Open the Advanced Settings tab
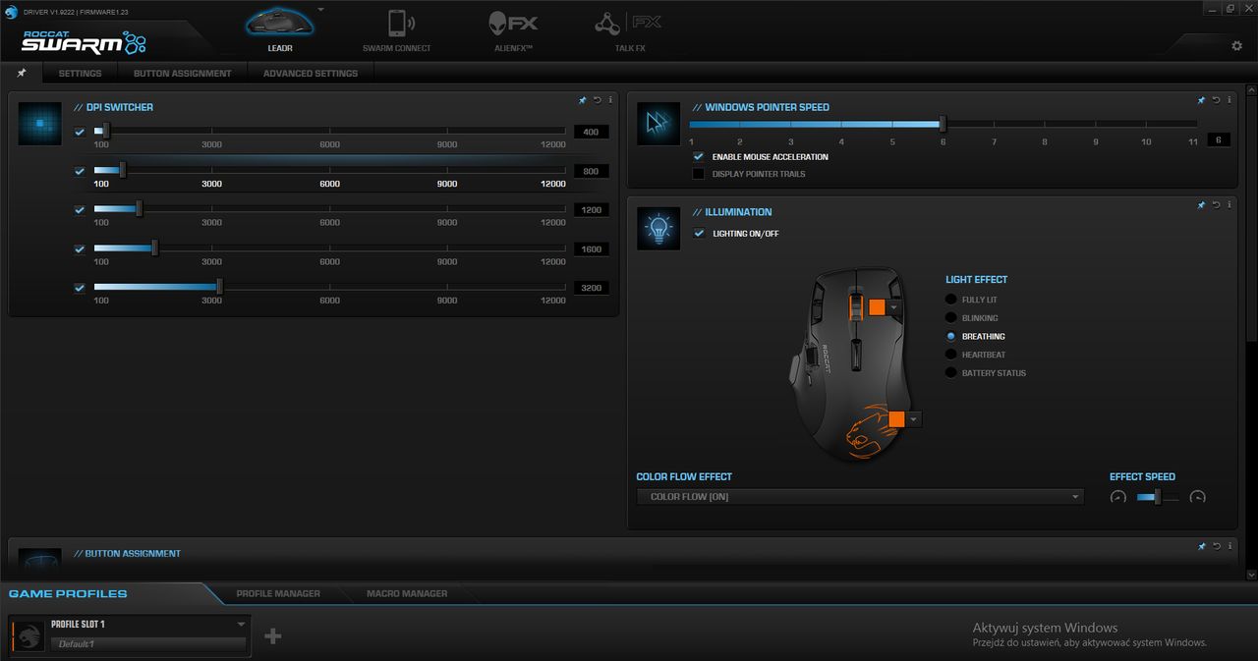The height and width of the screenshot is (661, 1258). 311,74
